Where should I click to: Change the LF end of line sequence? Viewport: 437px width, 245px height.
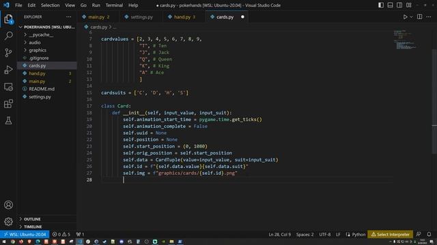(x=338, y=234)
